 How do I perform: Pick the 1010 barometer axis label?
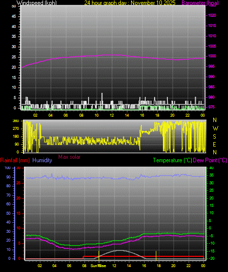pos(212,36)
